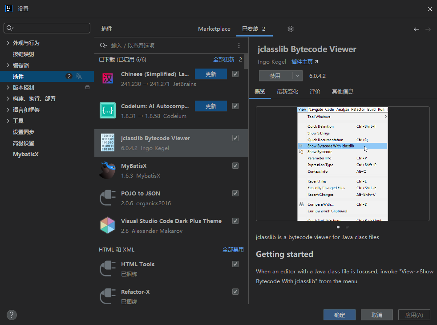Click the HTML Tools plug icon
This screenshot has height=325, width=437.
[x=108, y=268]
